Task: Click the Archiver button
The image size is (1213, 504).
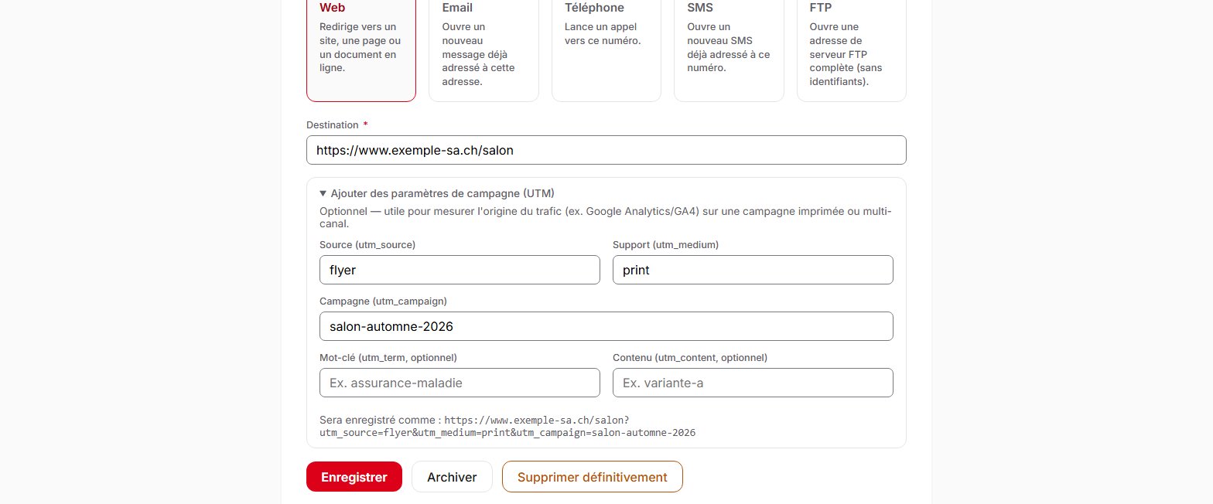Action: coord(452,477)
